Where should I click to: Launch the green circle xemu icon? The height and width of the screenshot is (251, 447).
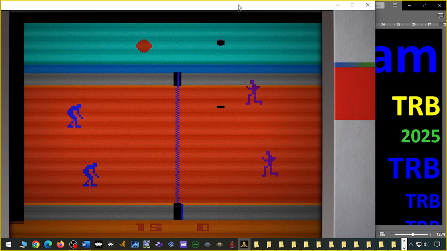[195, 244]
